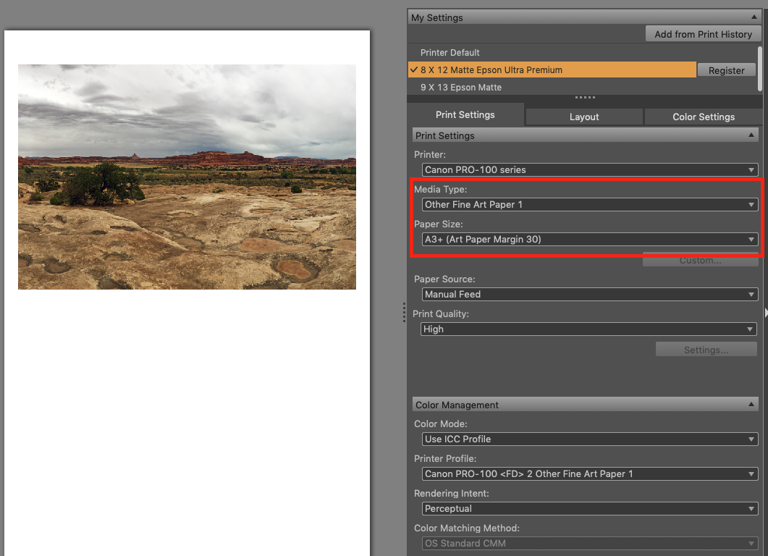Click the landscape photo in print preview
Viewport: 768px width, 556px height.
(x=187, y=177)
